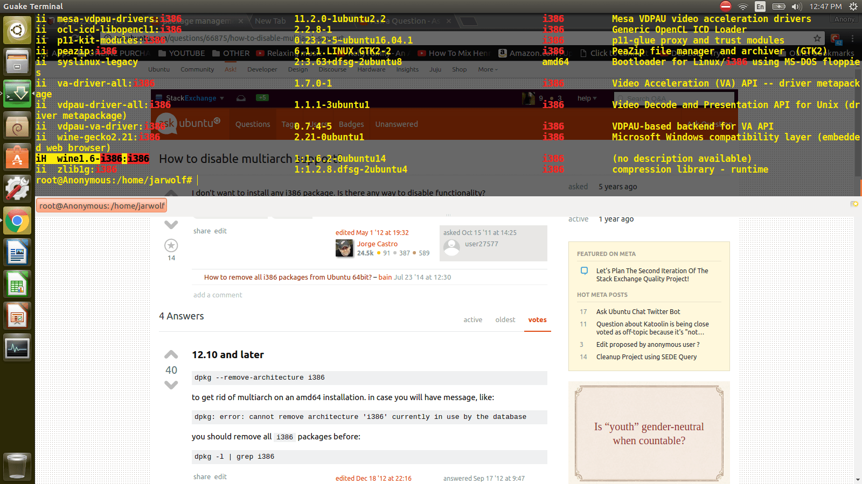
Task: Open System Monitor from the launcher
Action: click(17, 347)
